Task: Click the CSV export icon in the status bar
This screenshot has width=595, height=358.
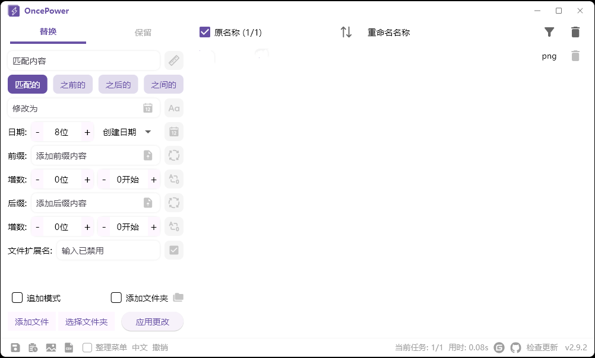Action: [x=69, y=347]
